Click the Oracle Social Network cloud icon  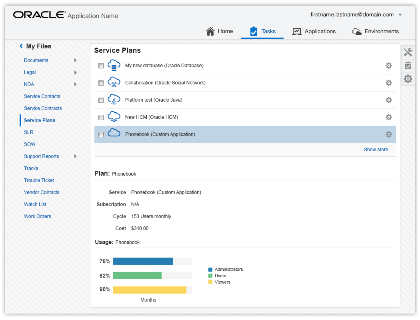click(114, 82)
